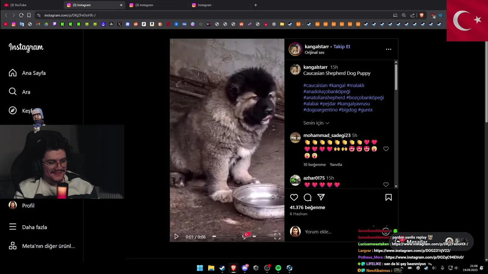Open comment bubble icon under post

pyautogui.click(x=308, y=198)
